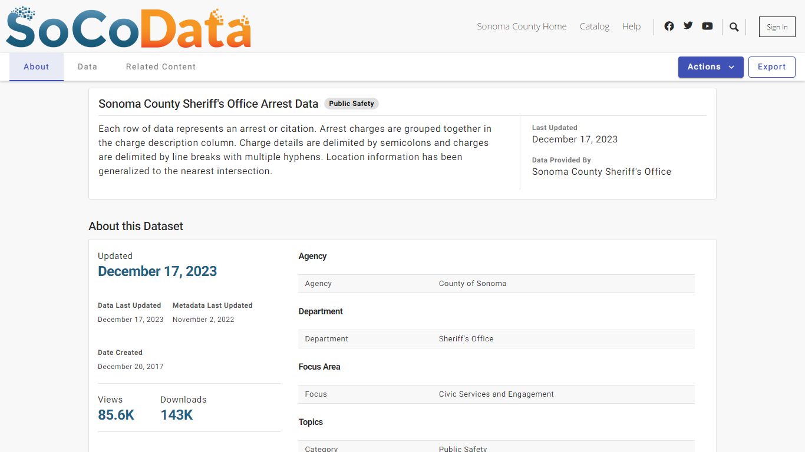Click the Metadata Last Updated value November 2, 2022
This screenshot has height=452, width=805.
click(x=203, y=320)
